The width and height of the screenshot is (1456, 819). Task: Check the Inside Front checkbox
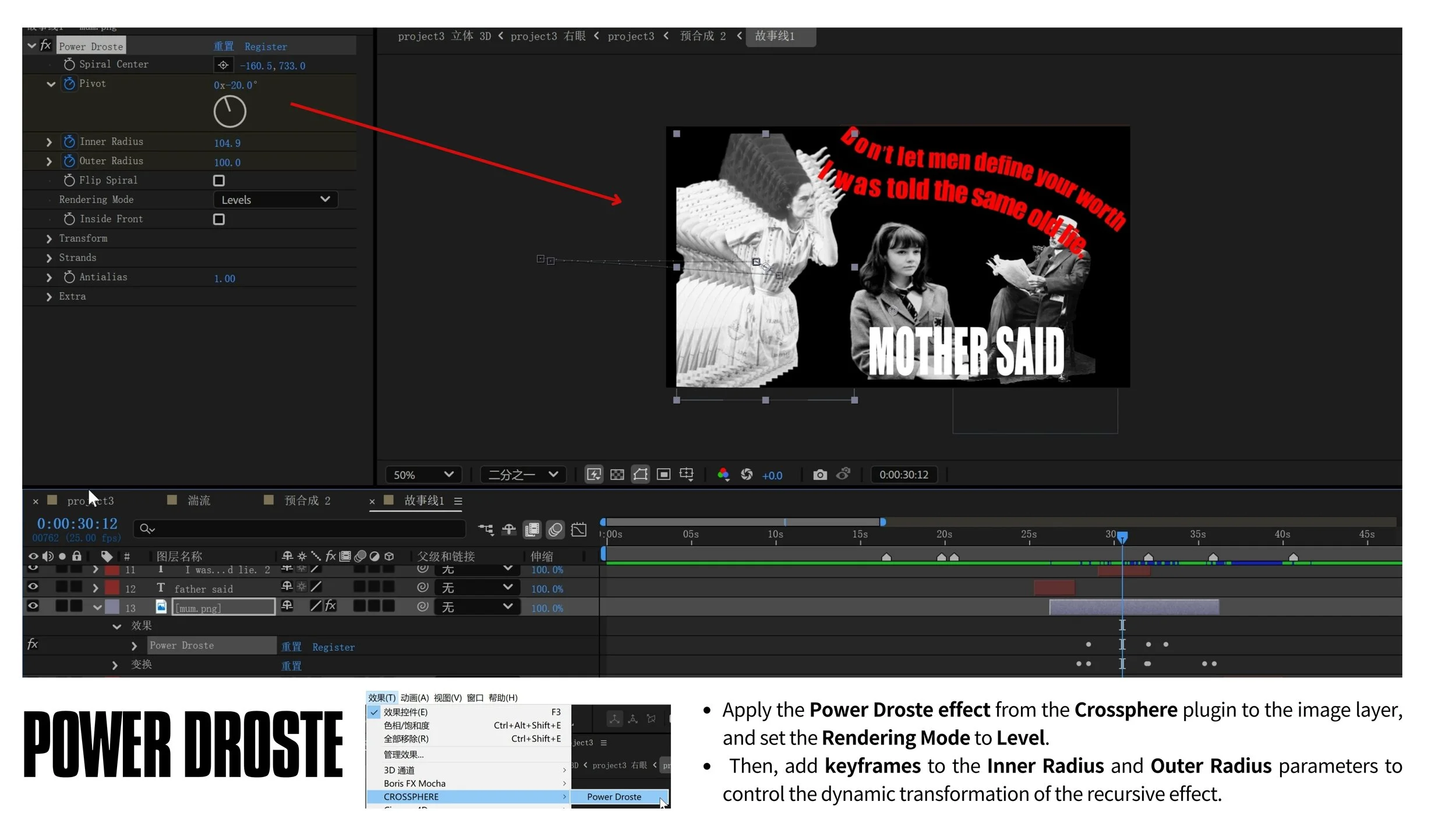tap(219, 220)
